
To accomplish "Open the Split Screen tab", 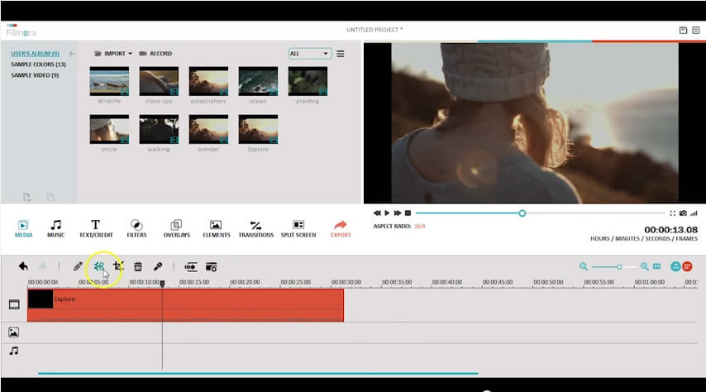I will (x=298, y=228).
